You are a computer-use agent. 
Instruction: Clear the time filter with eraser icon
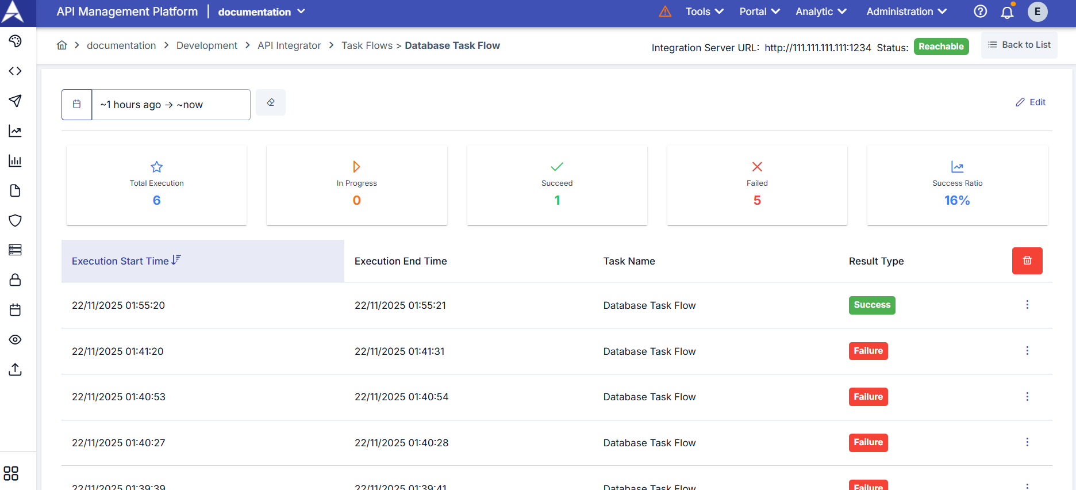click(x=271, y=102)
